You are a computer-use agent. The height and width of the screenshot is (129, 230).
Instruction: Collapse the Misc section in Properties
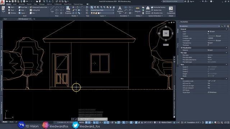[x=226, y=79]
